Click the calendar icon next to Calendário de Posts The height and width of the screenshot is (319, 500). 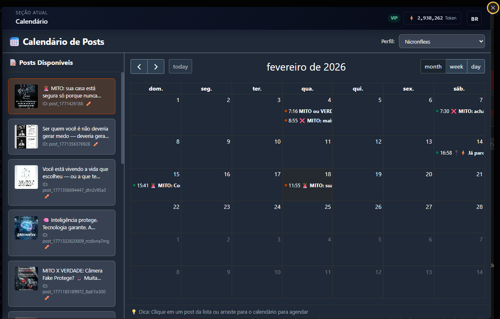[x=13, y=41]
